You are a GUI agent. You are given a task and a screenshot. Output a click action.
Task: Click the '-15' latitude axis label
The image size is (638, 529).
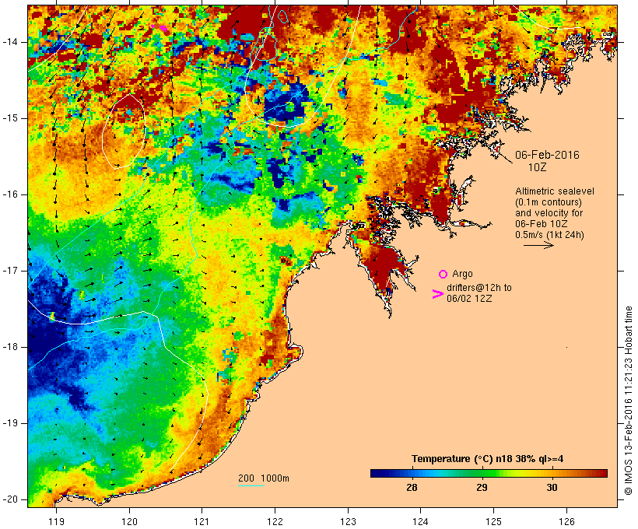pos(10,118)
